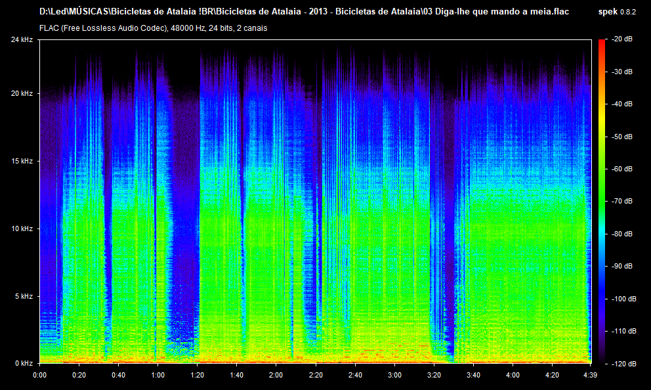This screenshot has width=651, height=390.
Task: Click the -110 dB scale label
Action: pos(623,331)
